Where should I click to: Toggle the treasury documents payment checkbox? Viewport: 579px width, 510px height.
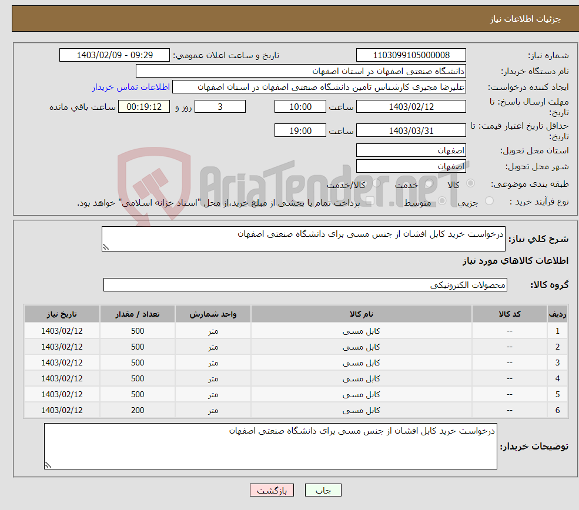coord(370,201)
